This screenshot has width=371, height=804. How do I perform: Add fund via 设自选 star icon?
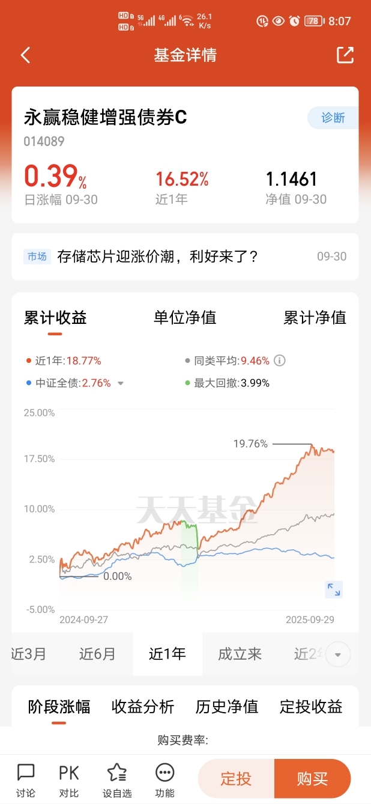[x=116, y=780]
